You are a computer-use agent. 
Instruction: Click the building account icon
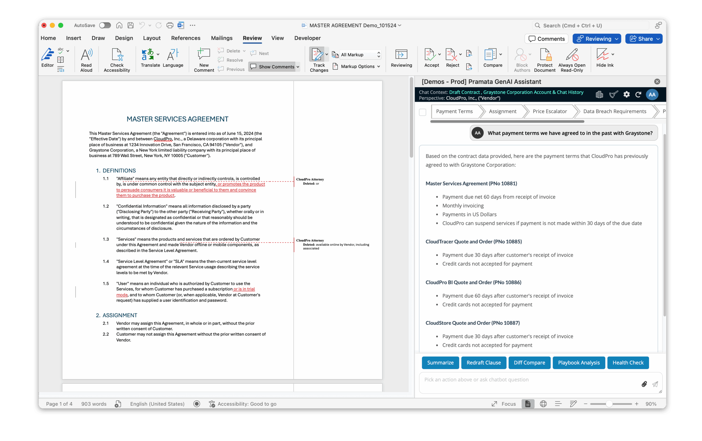click(x=599, y=94)
